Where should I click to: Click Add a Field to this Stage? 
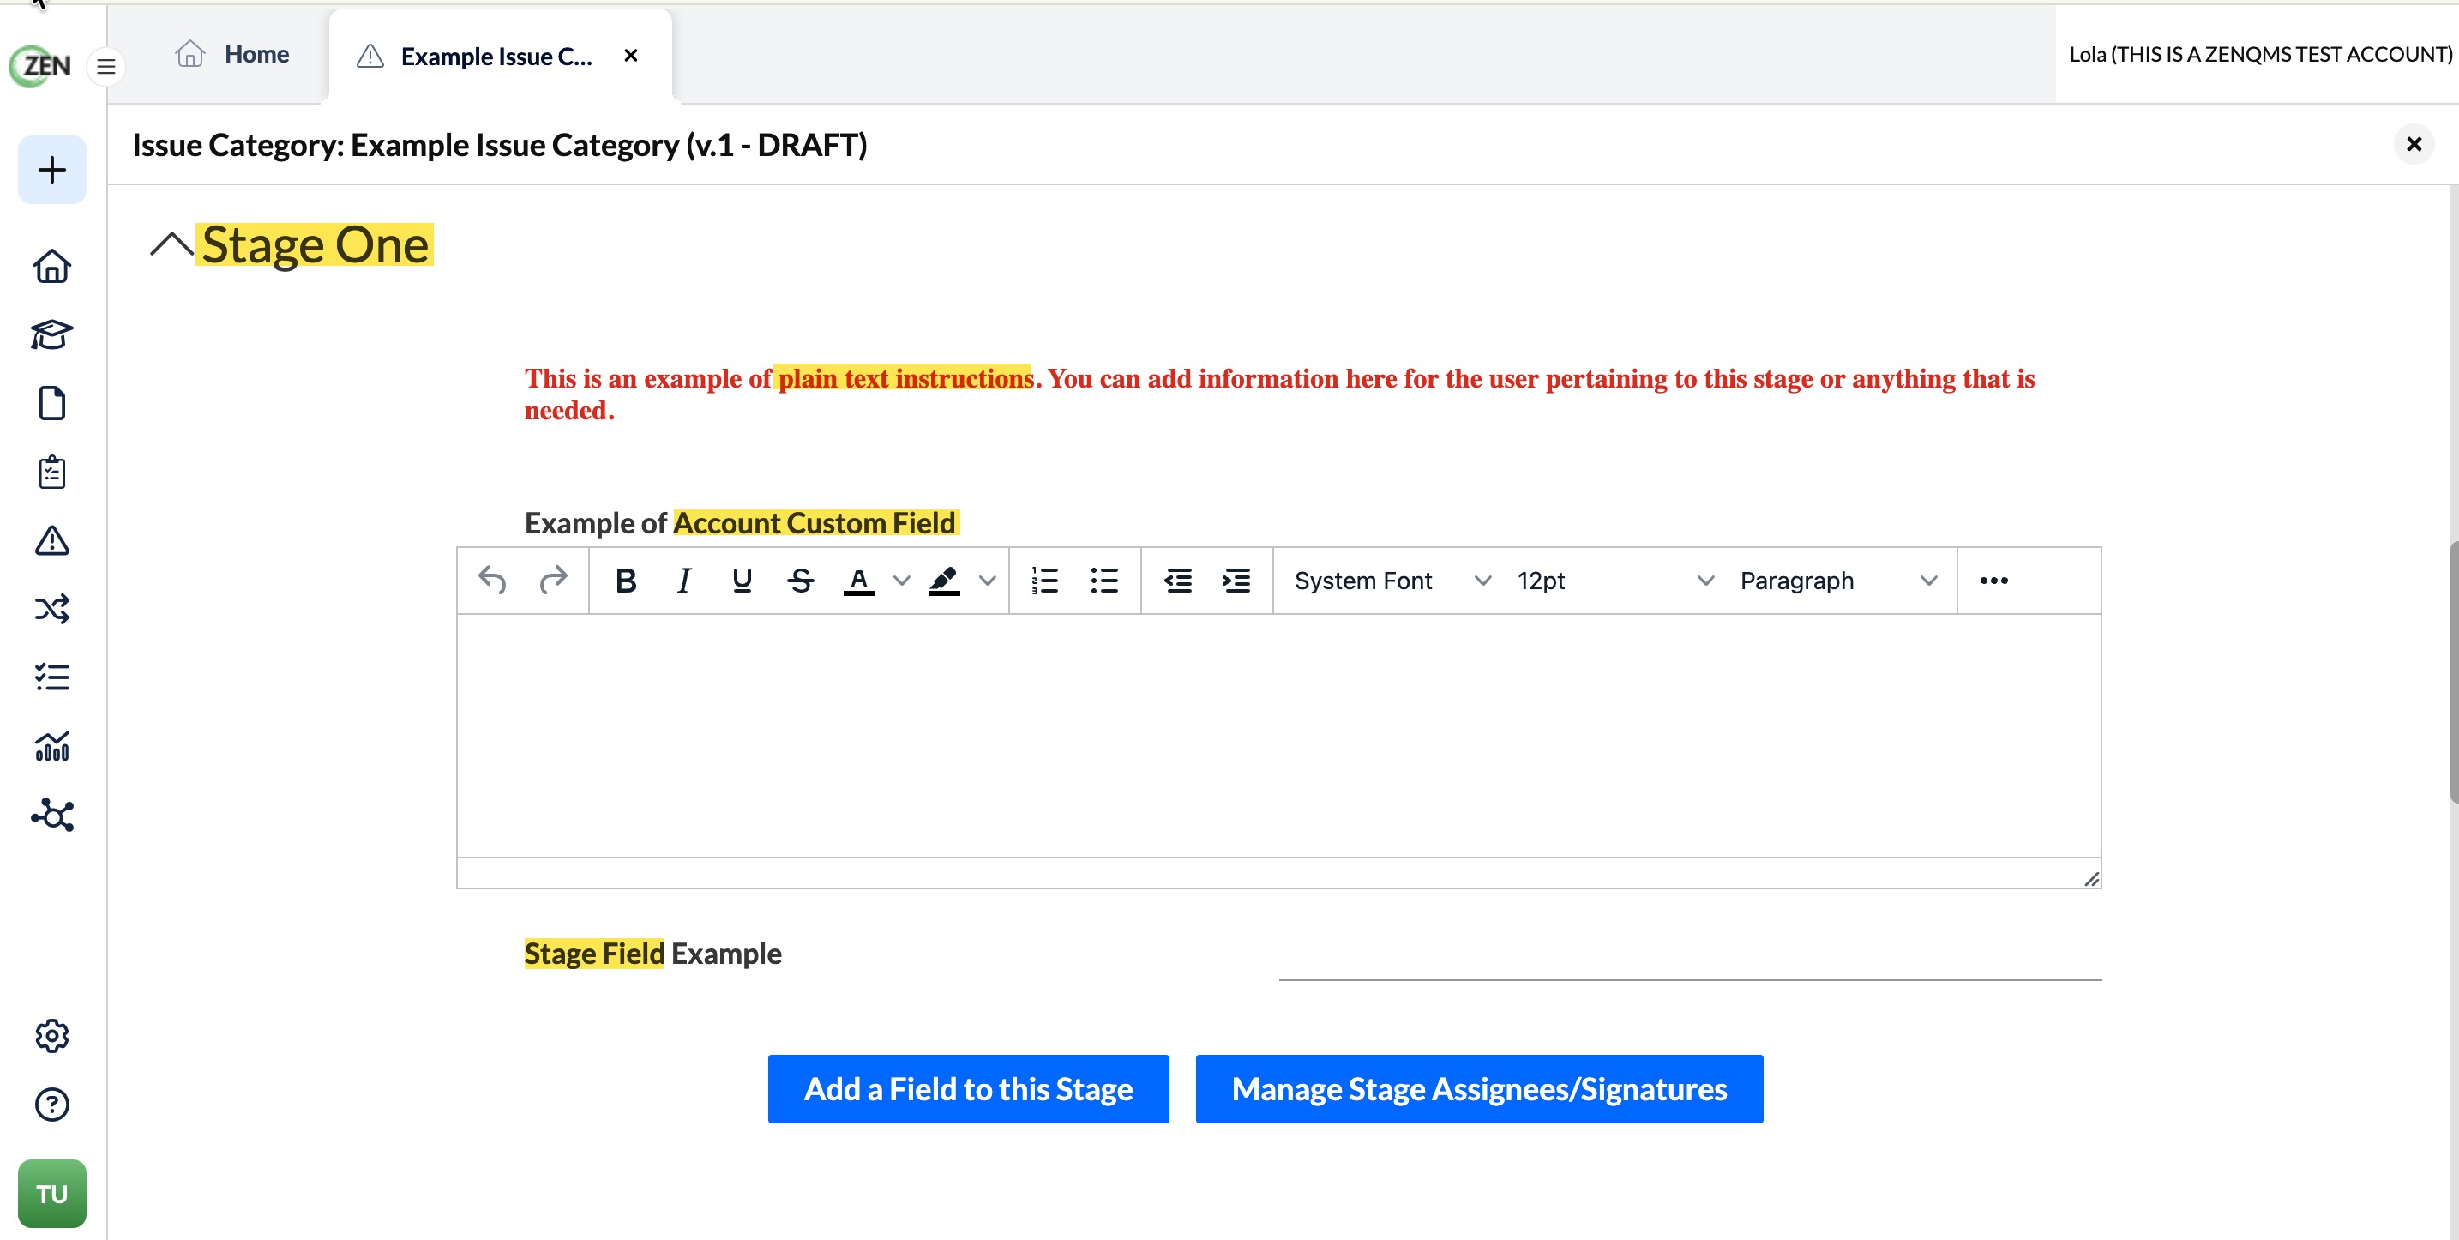click(968, 1089)
